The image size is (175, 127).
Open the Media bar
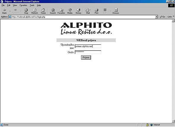(x=70, y=11)
